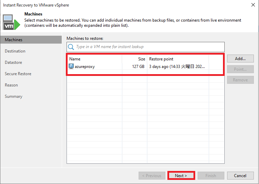The height and width of the screenshot is (184, 259).
Task: Open the Reason wizard step
Action: pos(11,85)
